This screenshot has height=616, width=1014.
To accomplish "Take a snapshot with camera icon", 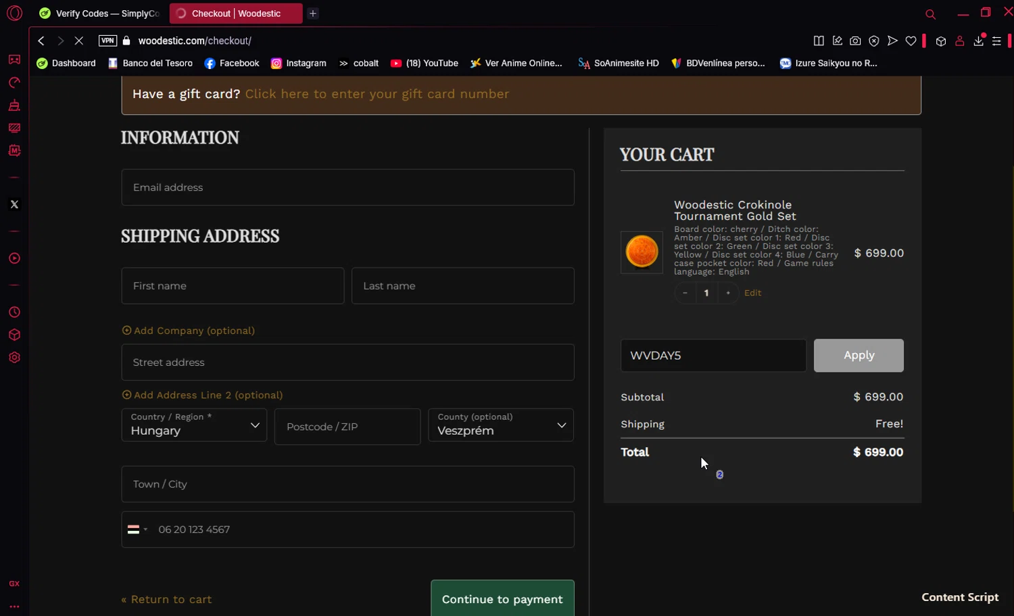I will click(855, 41).
